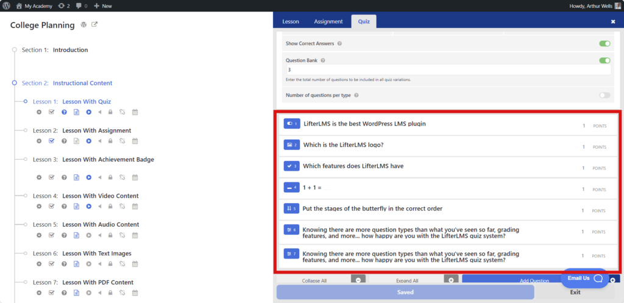
Task: Expand question 5 reorder badge
Action: click(x=291, y=209)
